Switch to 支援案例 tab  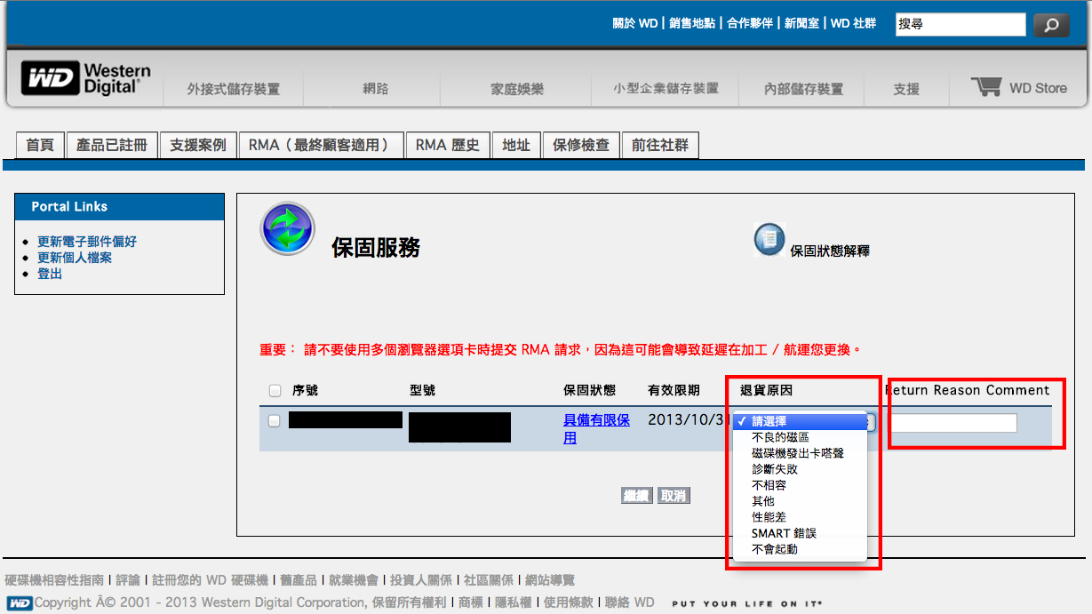coord(198,145)
